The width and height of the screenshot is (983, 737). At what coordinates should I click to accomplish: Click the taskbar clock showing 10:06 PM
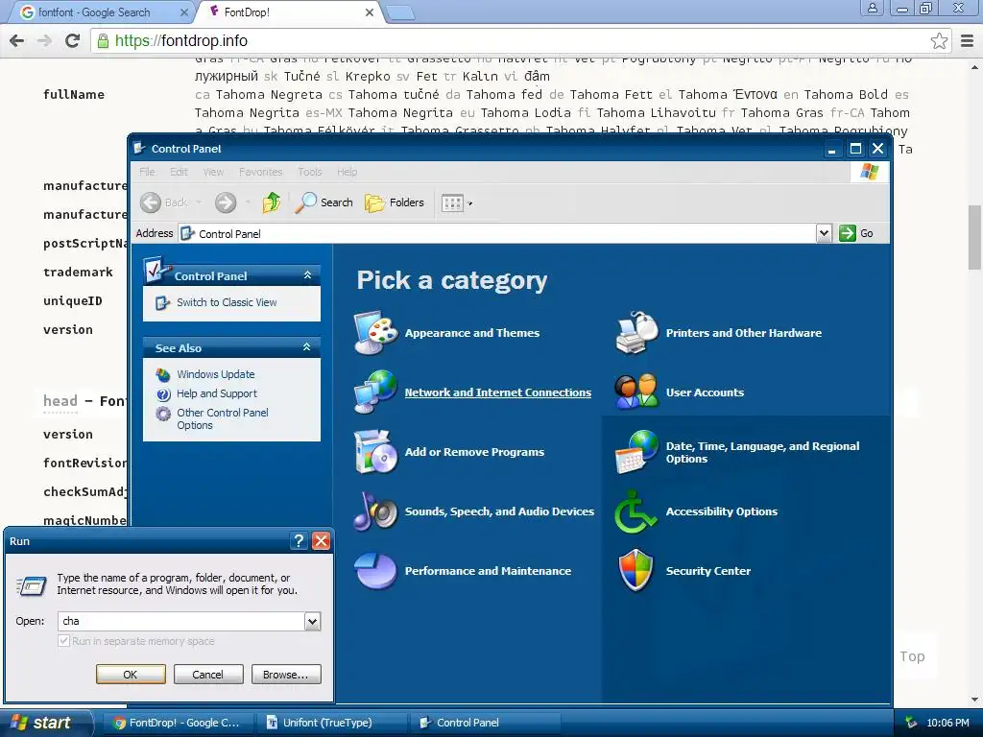[x=947, y=723]
